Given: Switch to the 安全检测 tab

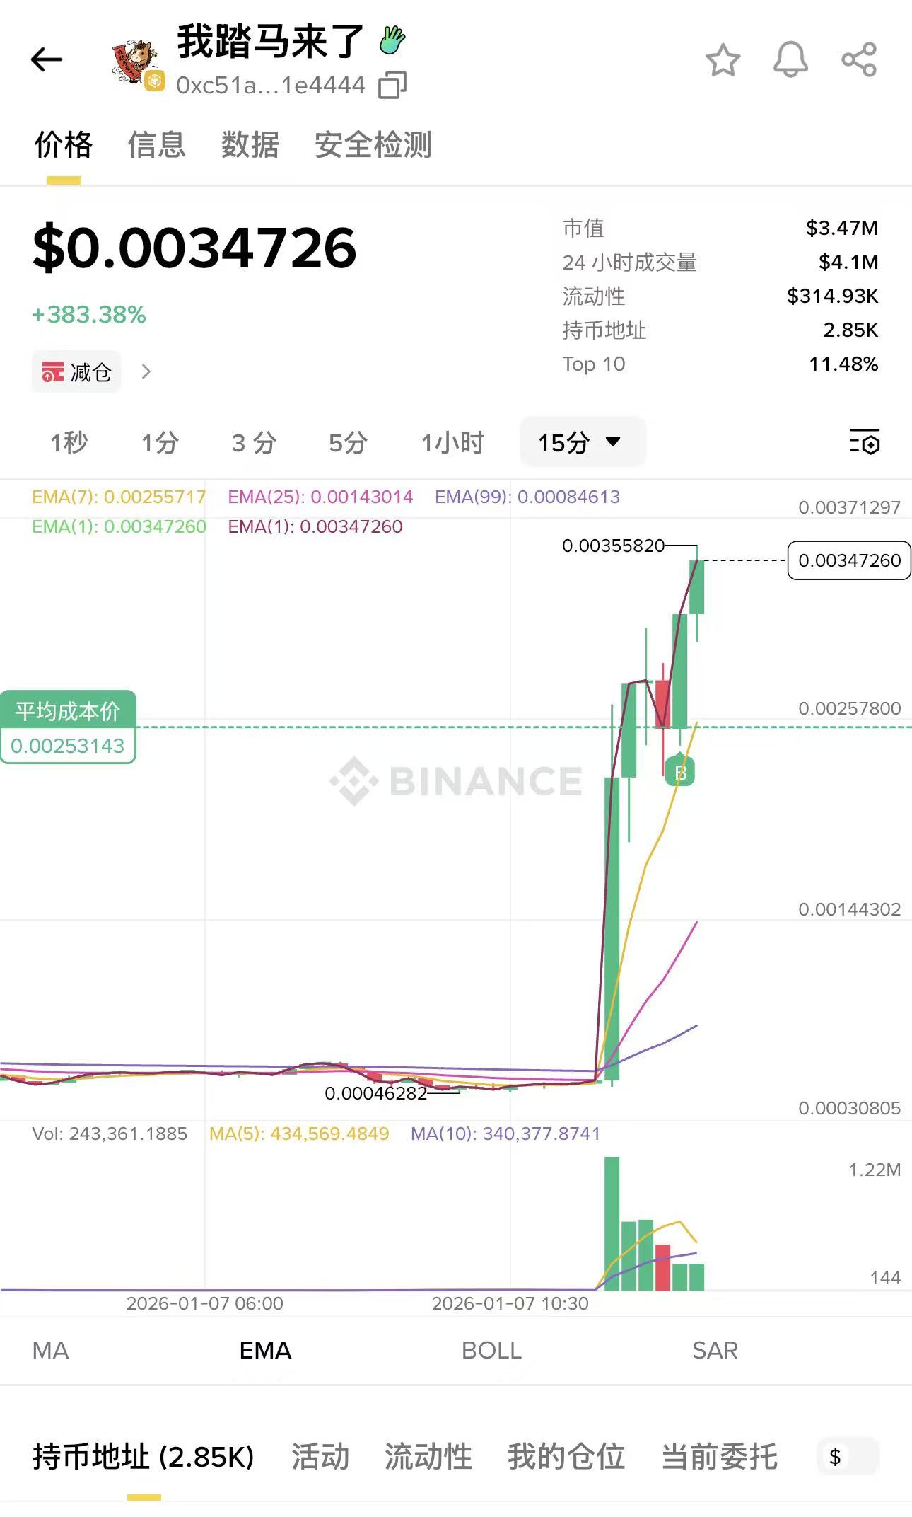Looking at the screenshot, I should click(x=373, y=146).
